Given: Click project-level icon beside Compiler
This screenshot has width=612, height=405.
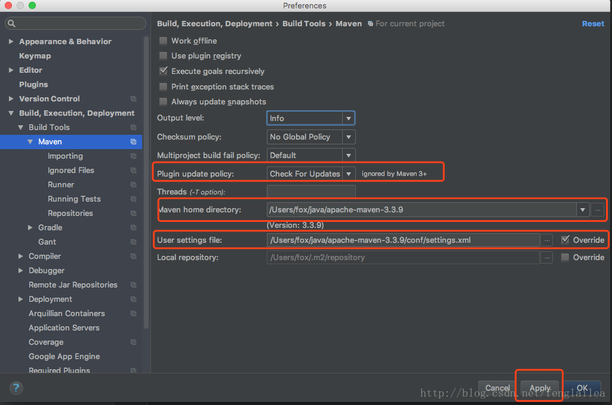Looking at the screenshot, I should click(134, 256).
